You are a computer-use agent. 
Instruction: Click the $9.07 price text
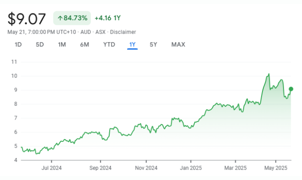tap(27, 19)
